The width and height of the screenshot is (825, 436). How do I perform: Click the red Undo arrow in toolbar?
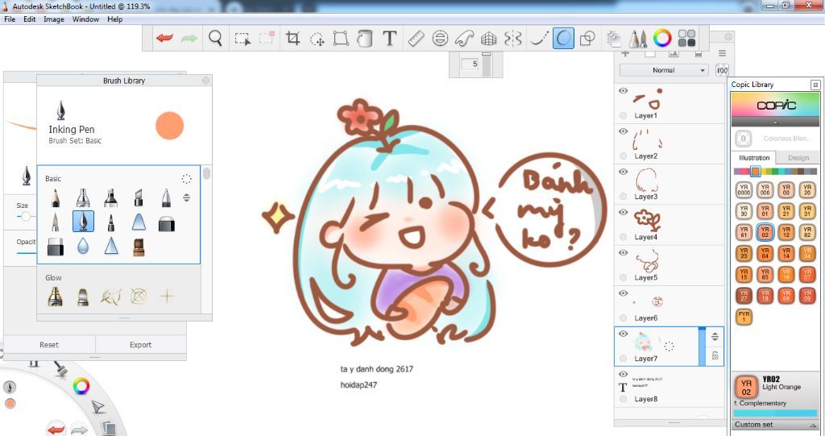(164, 38)
